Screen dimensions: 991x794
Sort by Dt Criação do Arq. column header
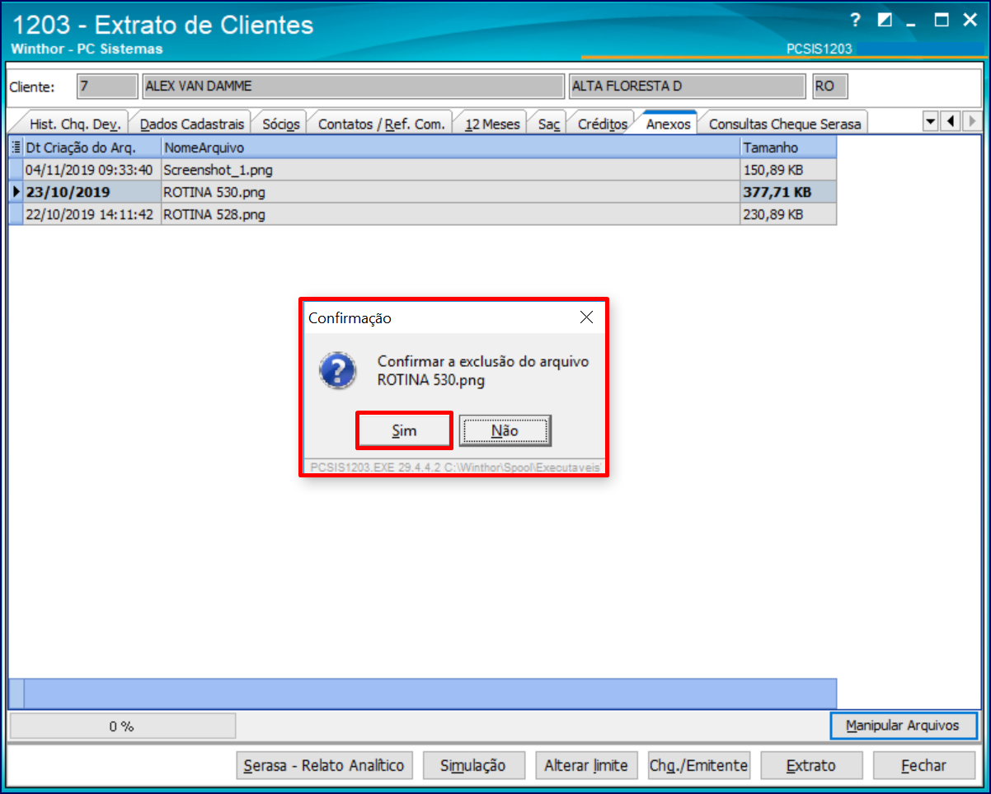click(92, 148)
